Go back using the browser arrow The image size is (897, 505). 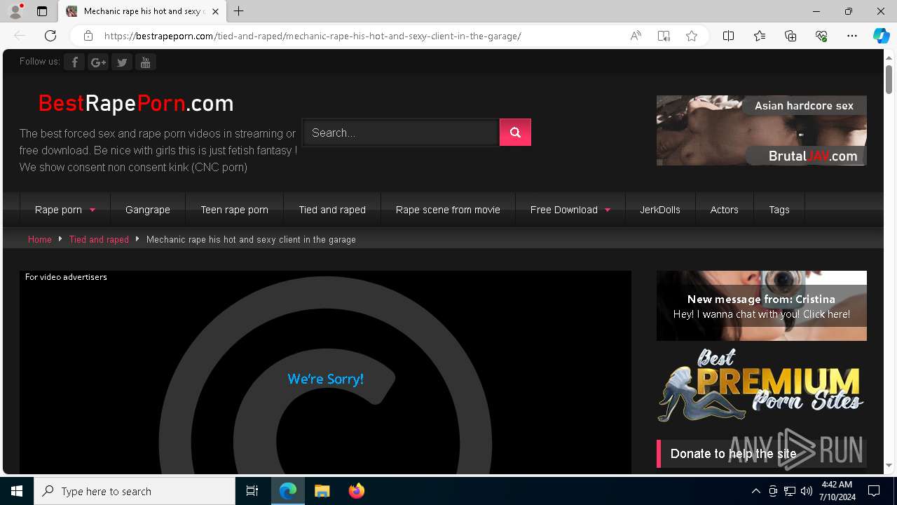point(20,36)
